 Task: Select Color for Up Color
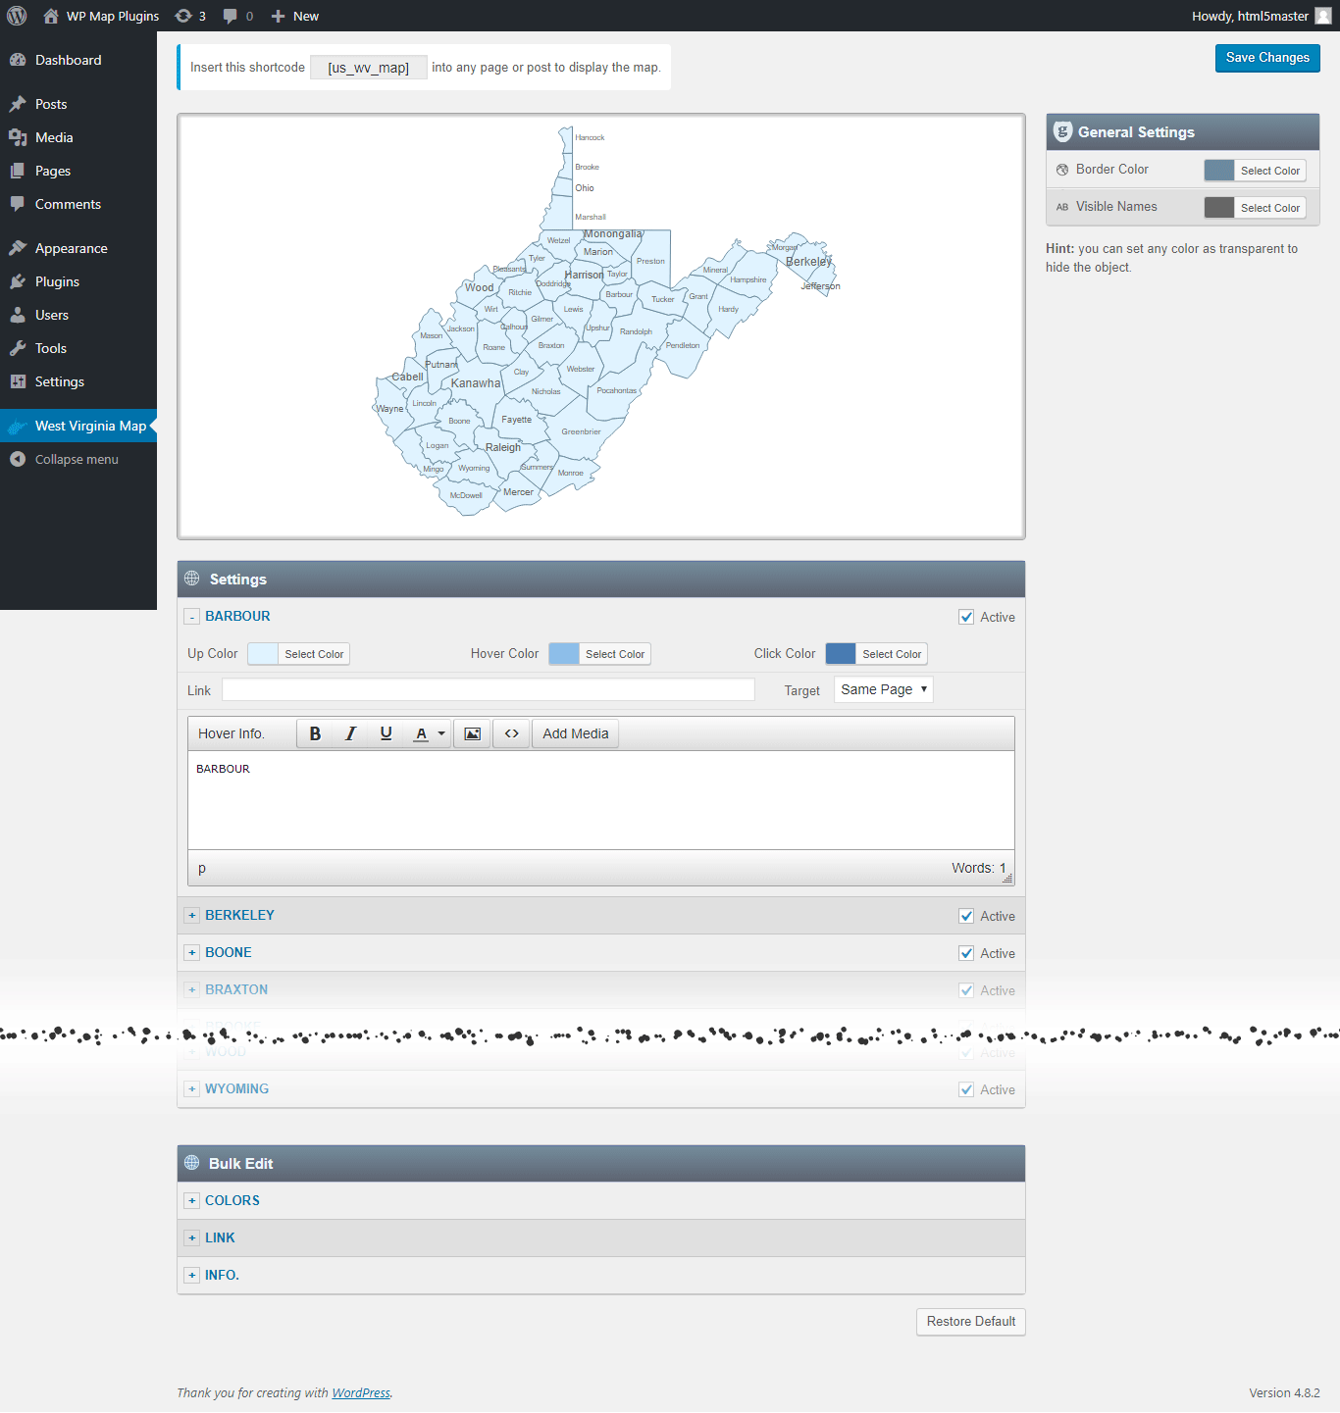(314, 654)
